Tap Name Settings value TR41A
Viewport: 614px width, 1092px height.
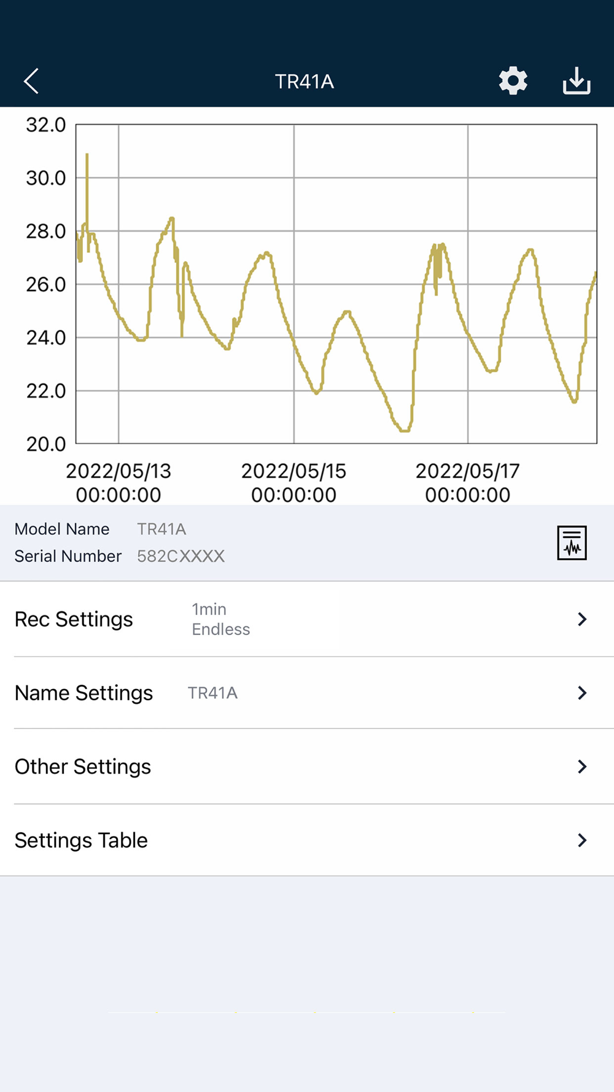tap(212, 693)
